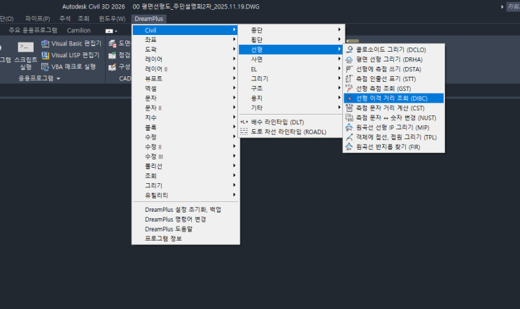Open the 수정 III submenu entry
Screen dimensions: 520x309
[185, 157]
